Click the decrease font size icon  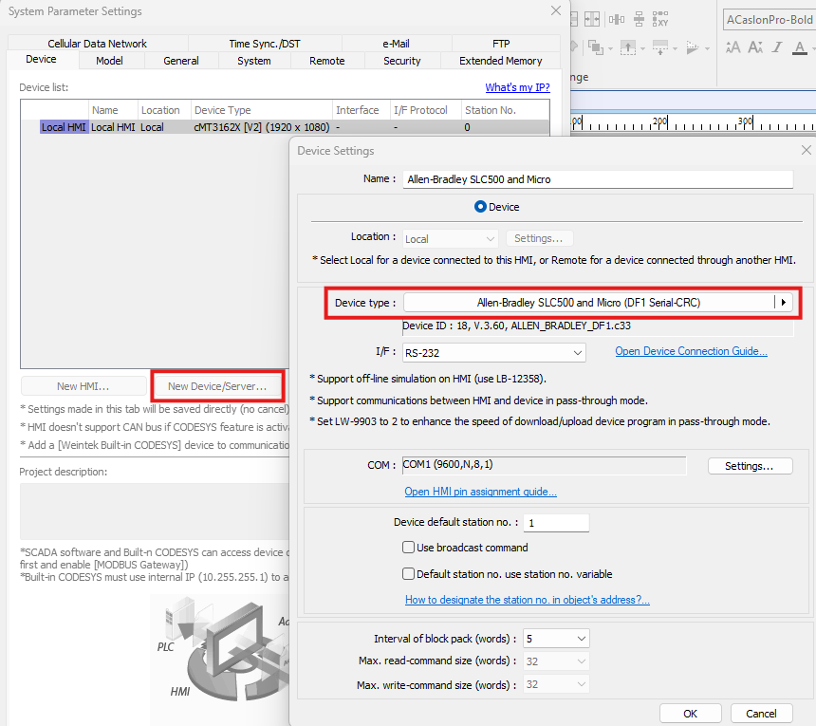pyautogui.click(x=755, y=47)
